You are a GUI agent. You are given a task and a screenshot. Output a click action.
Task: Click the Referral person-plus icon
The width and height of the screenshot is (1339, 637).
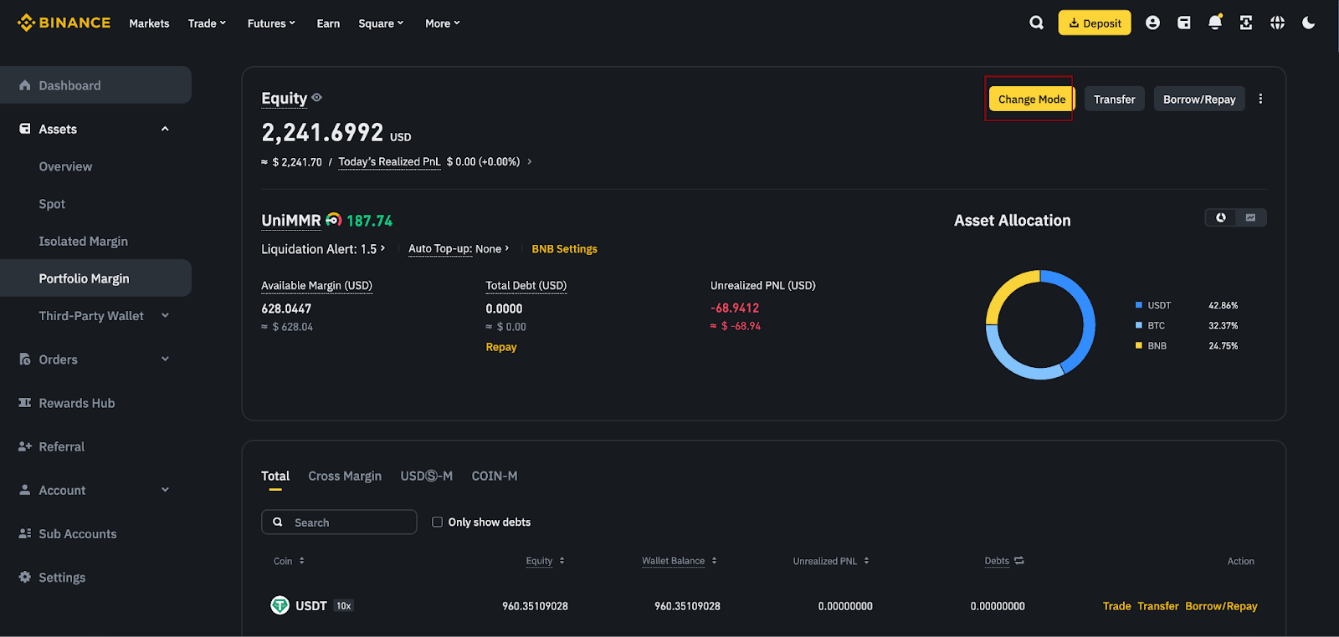click(x=25, y=446)
